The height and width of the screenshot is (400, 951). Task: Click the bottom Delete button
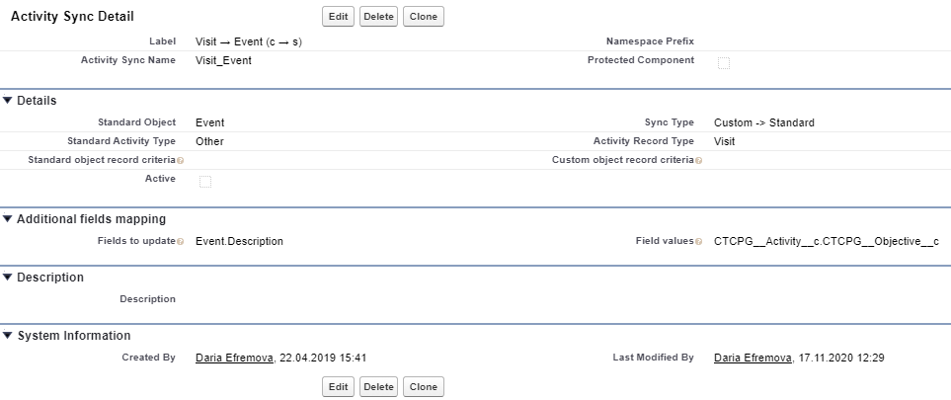[377, 387]
